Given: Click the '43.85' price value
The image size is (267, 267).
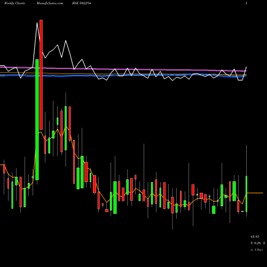Looking at the screenshot, I should tap(255, 237).
